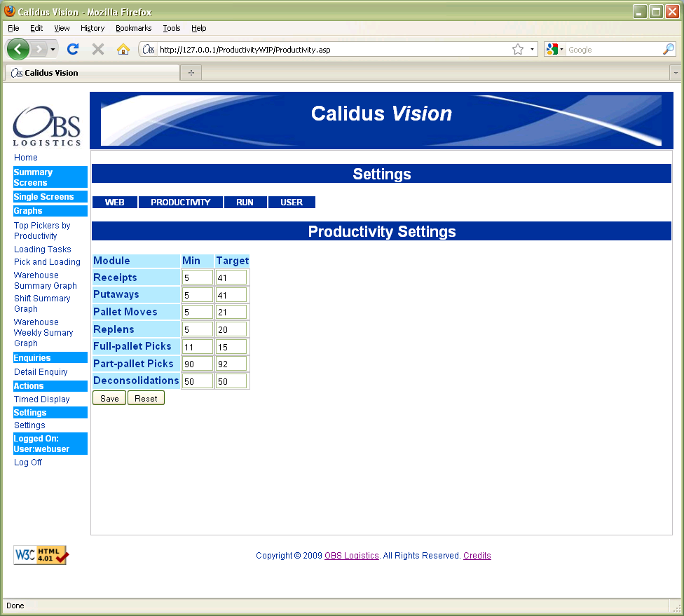Viewport: 684px width, 616px height.
Task: Open the View menu
Action: (62, 28)
